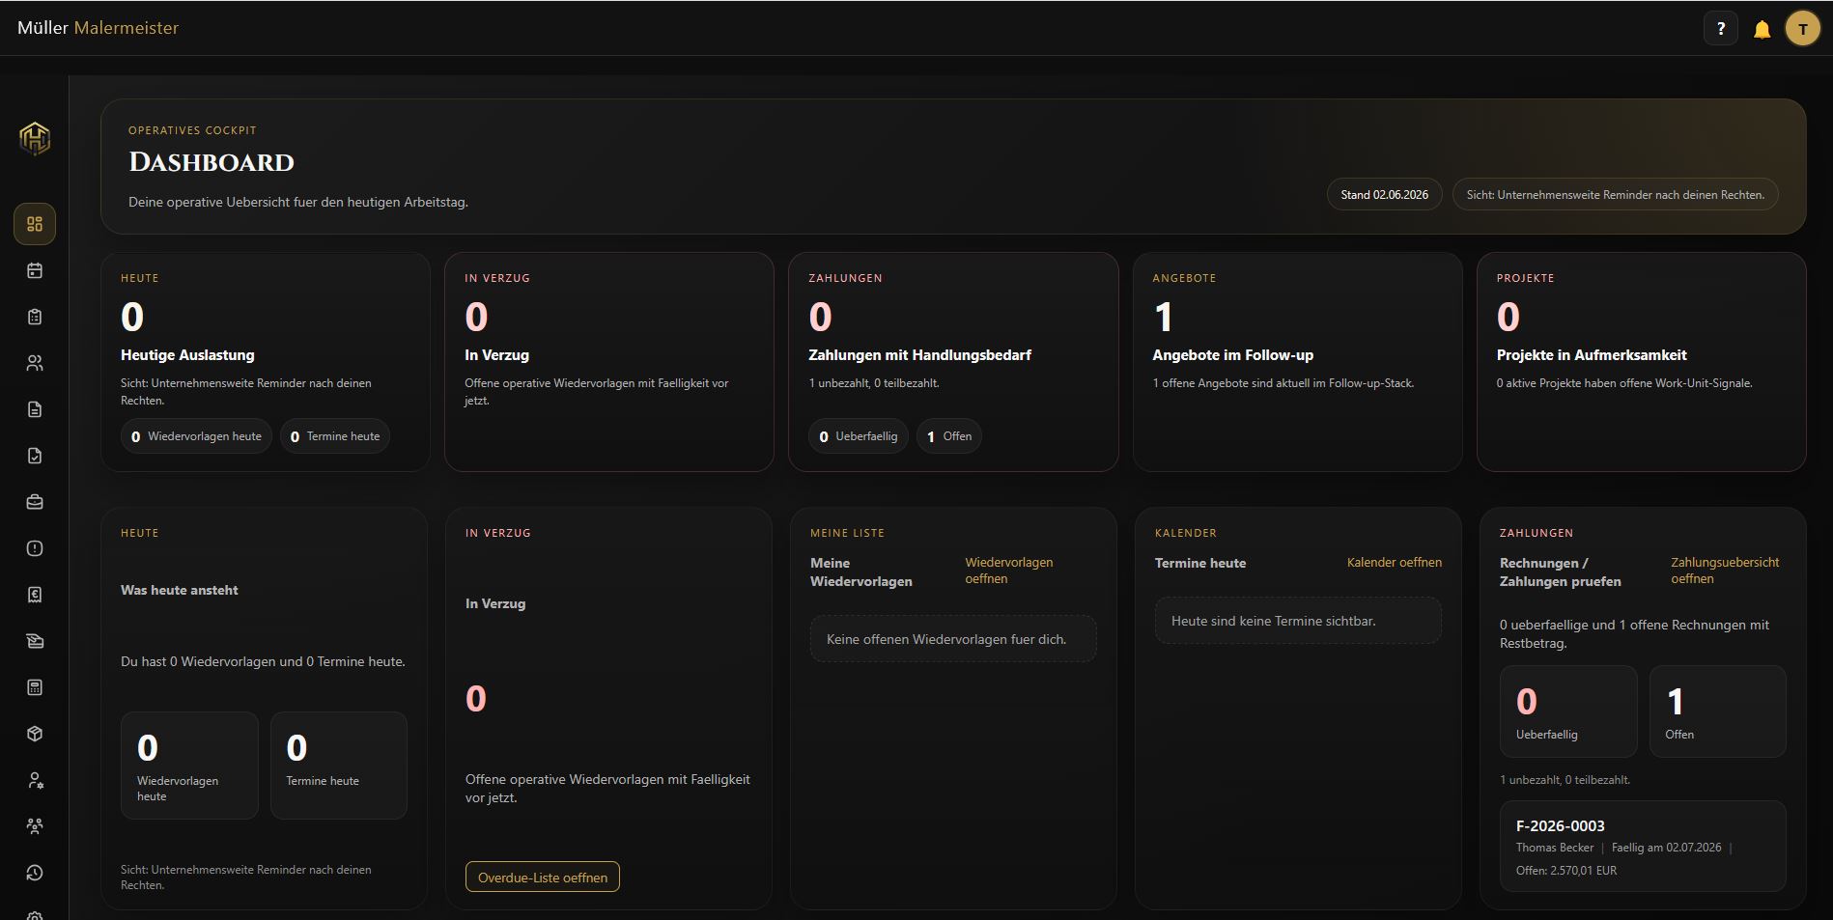The image size is (1833, 920).
Task: Click the 0 Ueberfaellig tile in payments panel
Action: pyautogui.click(x=1568, y=711)
